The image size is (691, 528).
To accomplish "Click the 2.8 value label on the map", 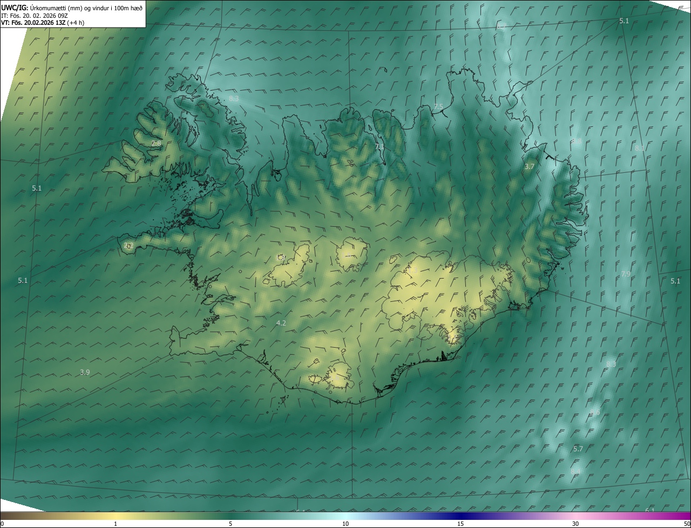I will point(156,143).
